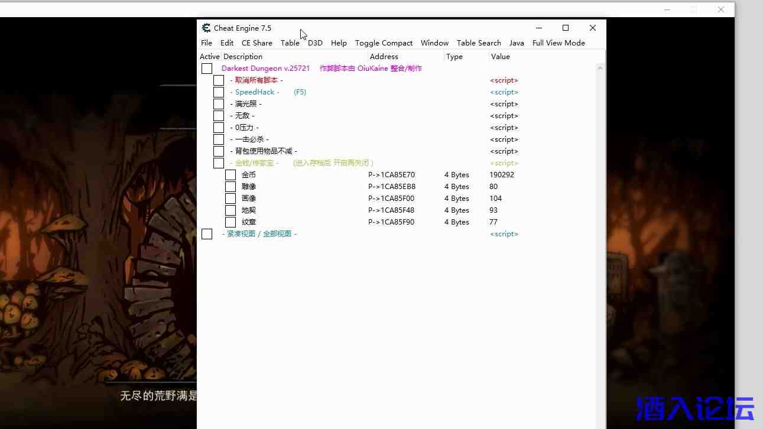
Task: Open the Table Search menu
Action: coord(479,43)
